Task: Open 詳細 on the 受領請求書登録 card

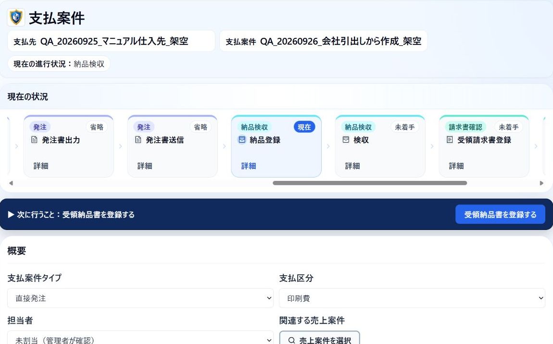Action: (x=456, y=166)
